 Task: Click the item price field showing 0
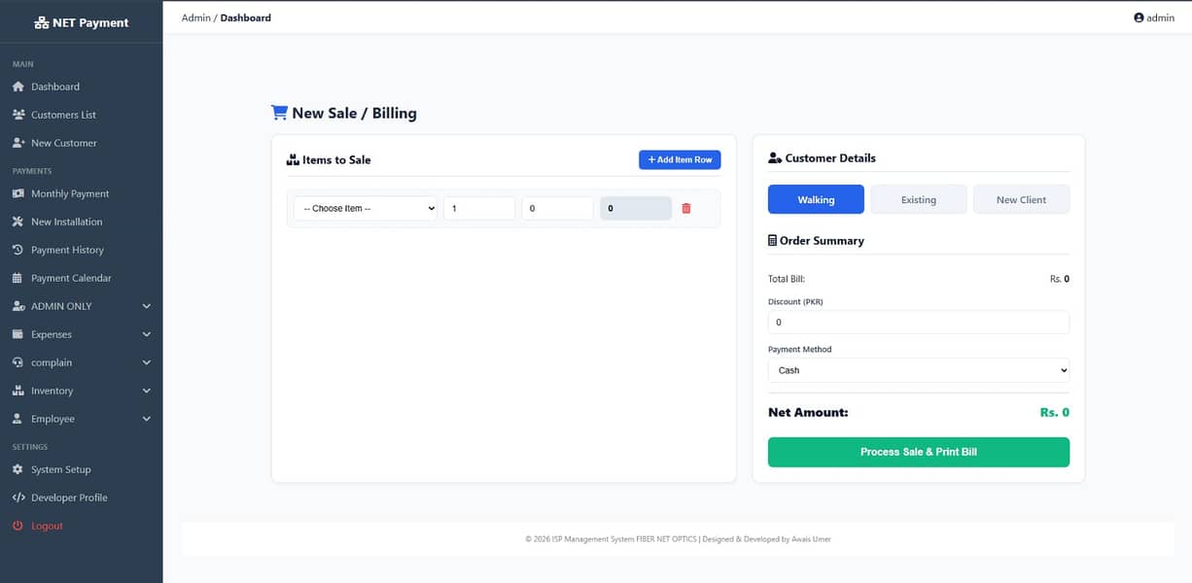pyautogui.click(x=557, y=208)
